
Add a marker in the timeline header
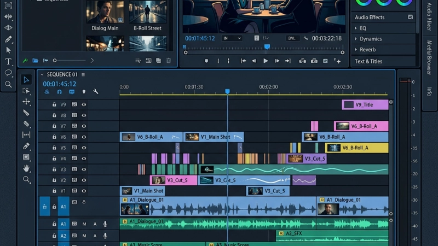[84, 91]
